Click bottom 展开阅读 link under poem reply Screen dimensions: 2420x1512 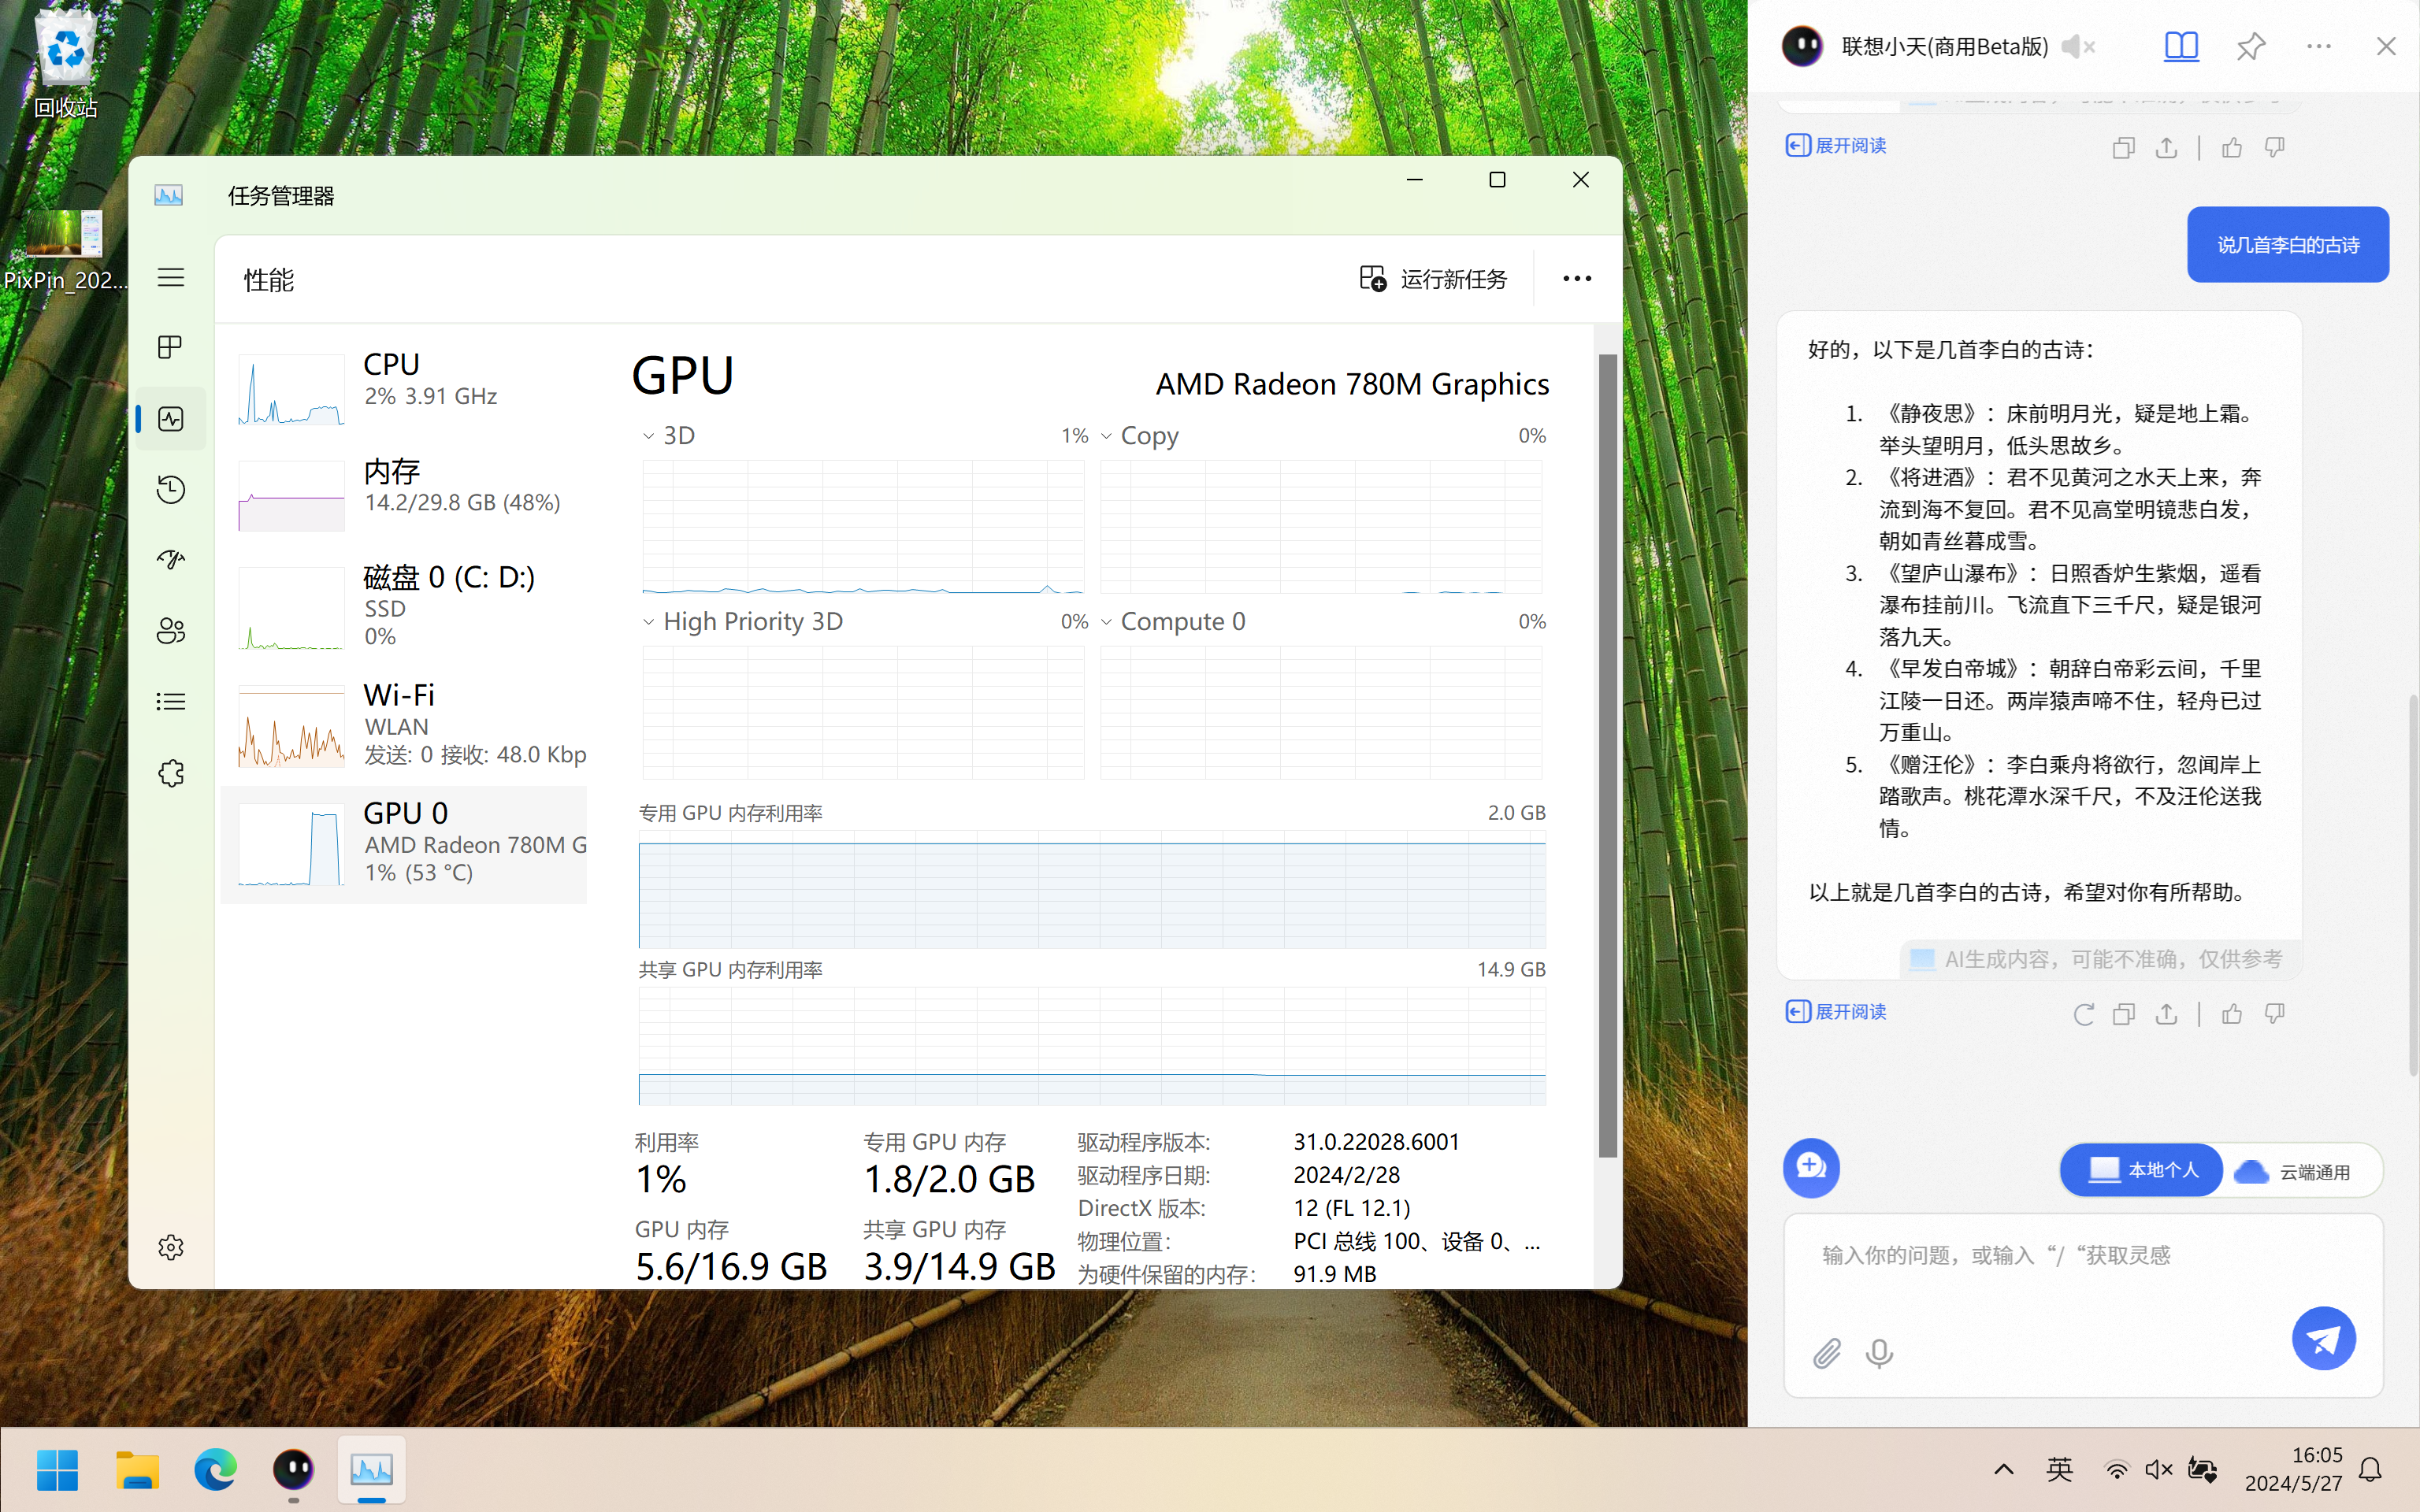coord(1836,1012)
